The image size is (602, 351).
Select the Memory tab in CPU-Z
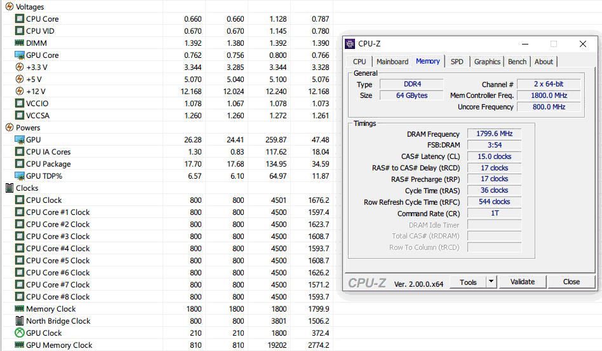coord(428,61)
